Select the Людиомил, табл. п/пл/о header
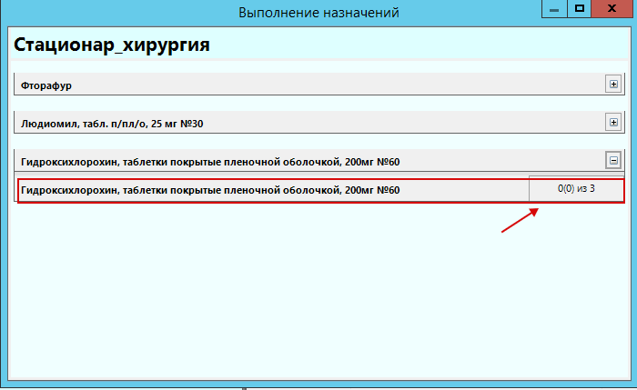This screenshot has width=637, height=390. point(318,123)
